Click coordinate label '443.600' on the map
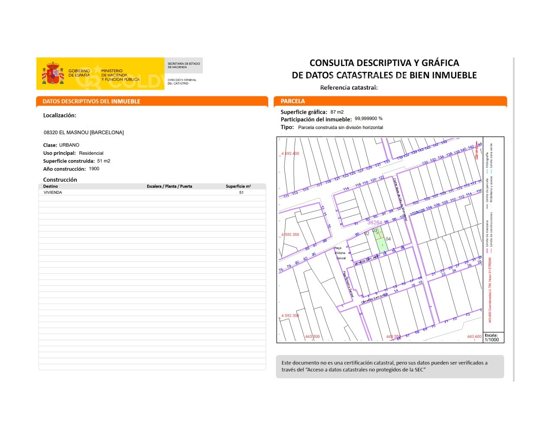549x439 pixels. tap(474, 337)
